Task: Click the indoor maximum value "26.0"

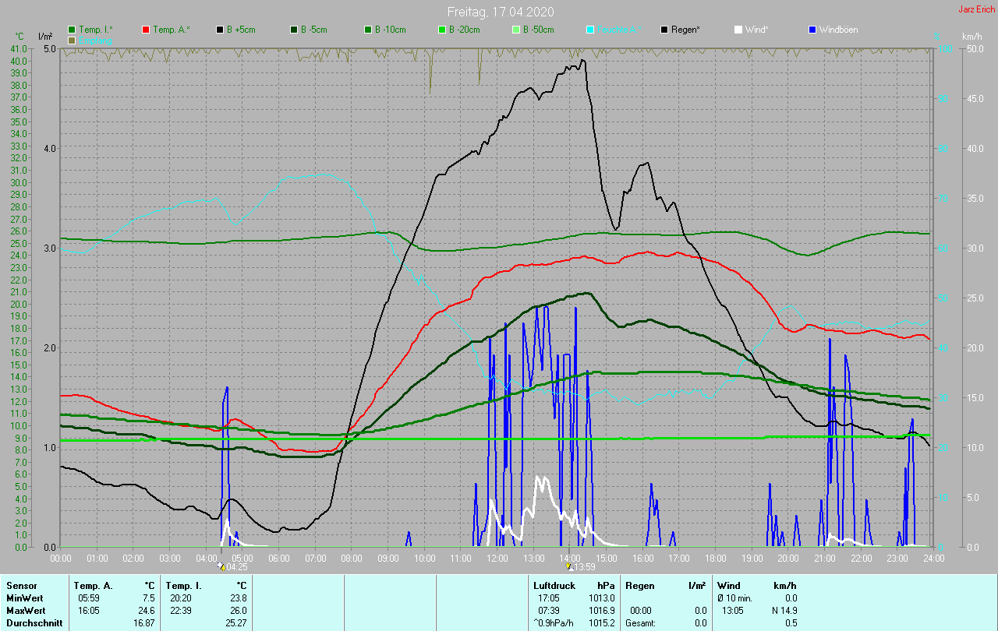Action: [239, 610]
